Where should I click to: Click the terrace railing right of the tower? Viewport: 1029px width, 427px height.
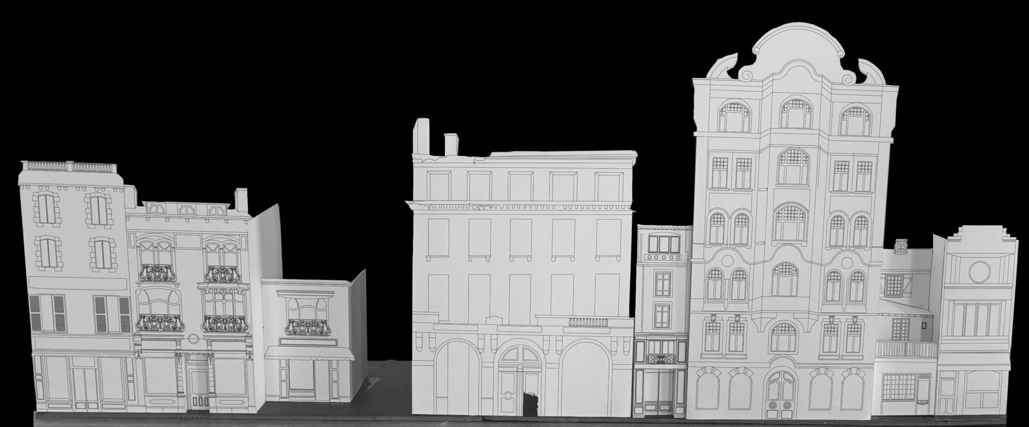point(907,349)
